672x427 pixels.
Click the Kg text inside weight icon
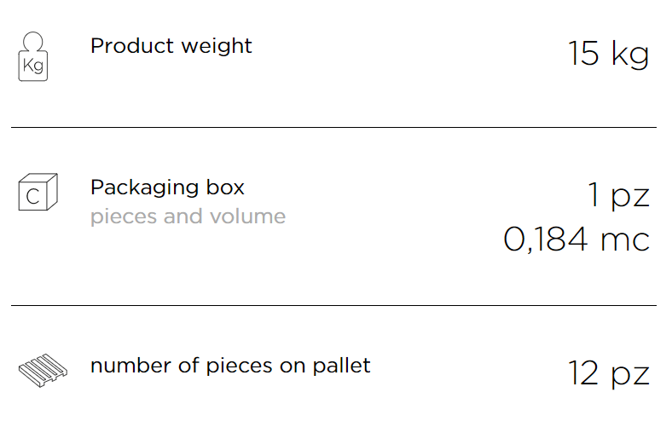tap(33, 66)
